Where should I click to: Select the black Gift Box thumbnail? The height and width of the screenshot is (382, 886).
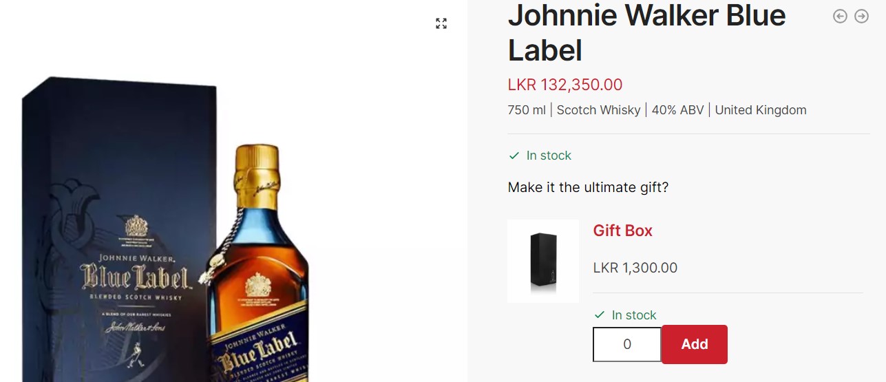pos(543,262)
